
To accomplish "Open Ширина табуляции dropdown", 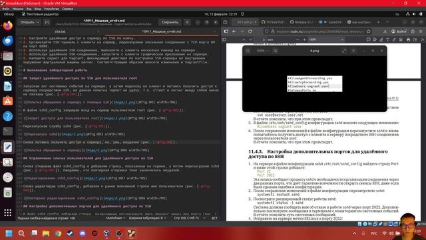I will coord(148,218).
